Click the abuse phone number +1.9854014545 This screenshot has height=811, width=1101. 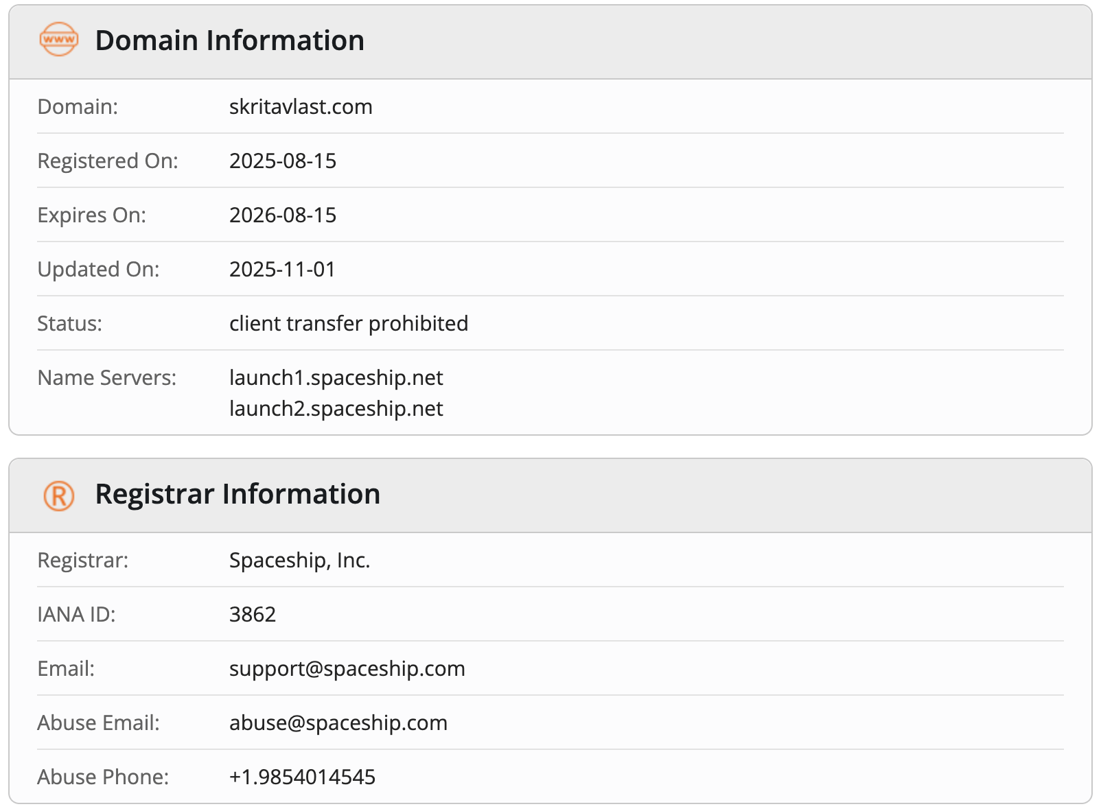tap(302, 777)
